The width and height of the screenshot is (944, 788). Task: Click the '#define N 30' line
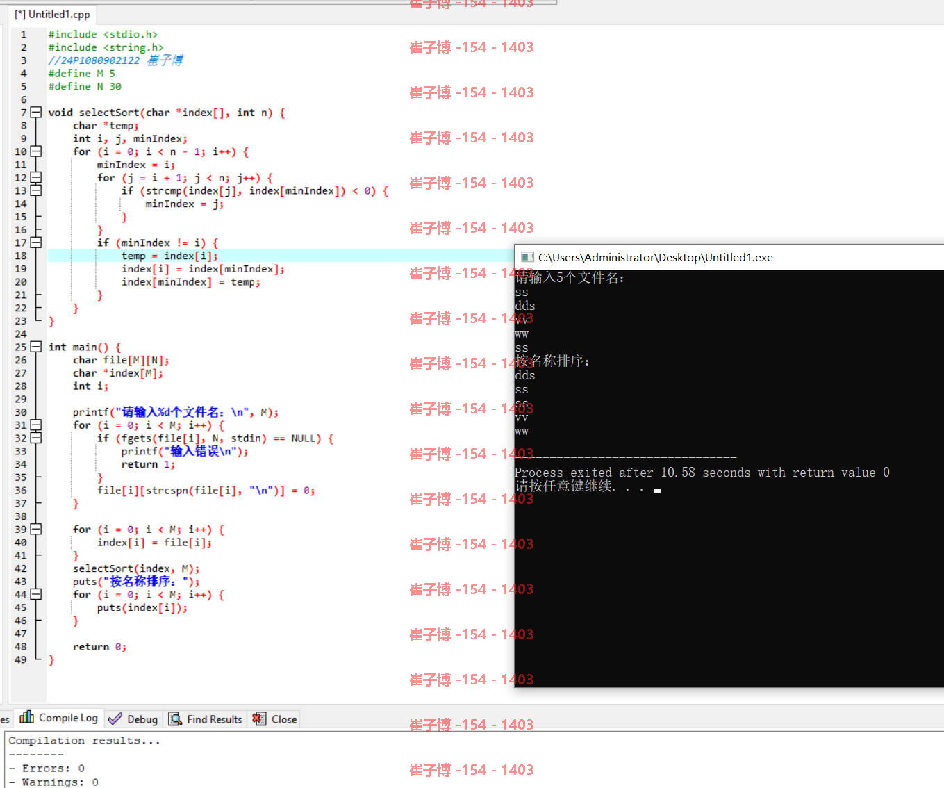point(85,86)
